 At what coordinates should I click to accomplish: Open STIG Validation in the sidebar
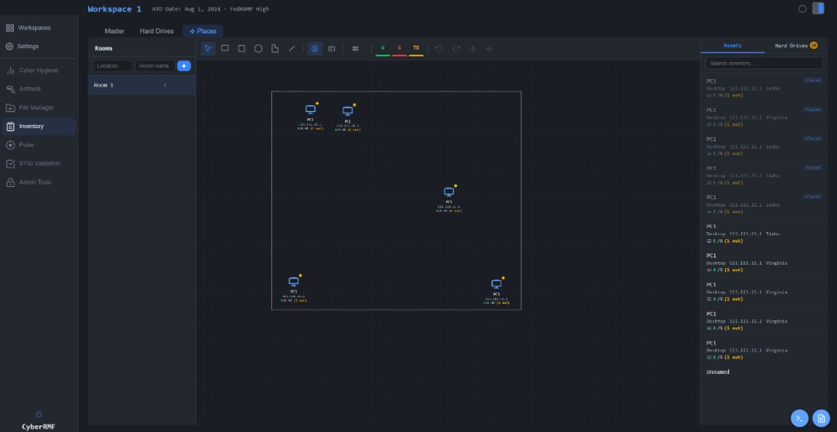(39, 163)
